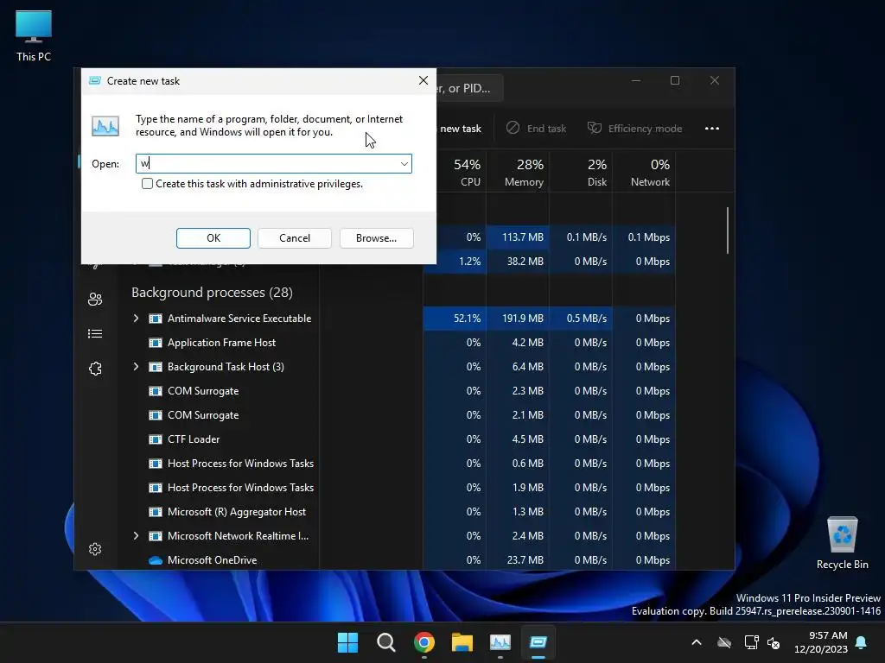Open the Services page icon in sidebar
The width and height of the screenshot is (885, 663).
tap(95, 369)
